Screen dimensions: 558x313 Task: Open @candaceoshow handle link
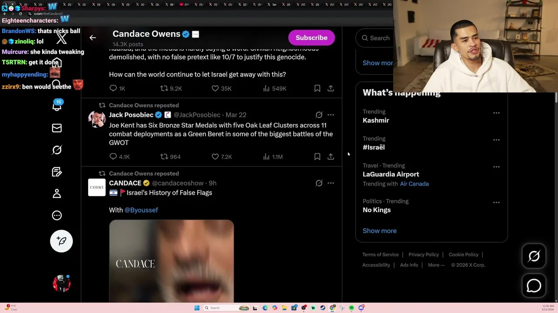(177, 183)
